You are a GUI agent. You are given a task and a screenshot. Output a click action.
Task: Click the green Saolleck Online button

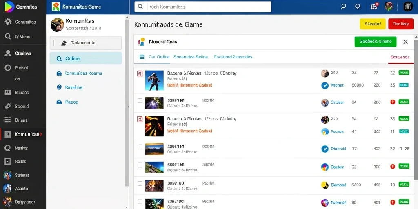point(376,42)
